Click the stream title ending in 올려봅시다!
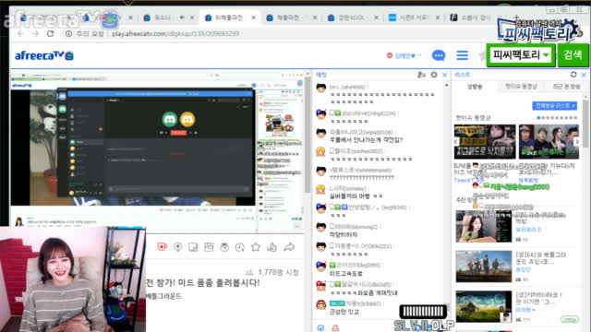Image resolution: width=591 pixels, height=332 pixels. coord(203,283)
